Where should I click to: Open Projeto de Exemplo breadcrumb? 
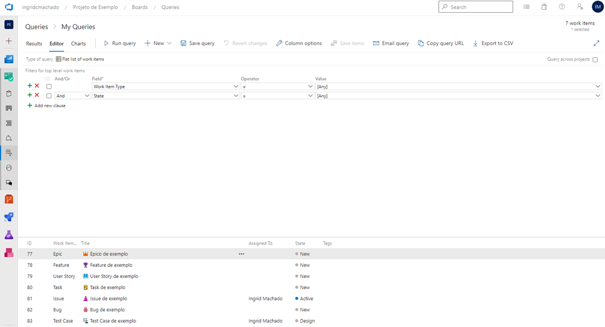95,7
